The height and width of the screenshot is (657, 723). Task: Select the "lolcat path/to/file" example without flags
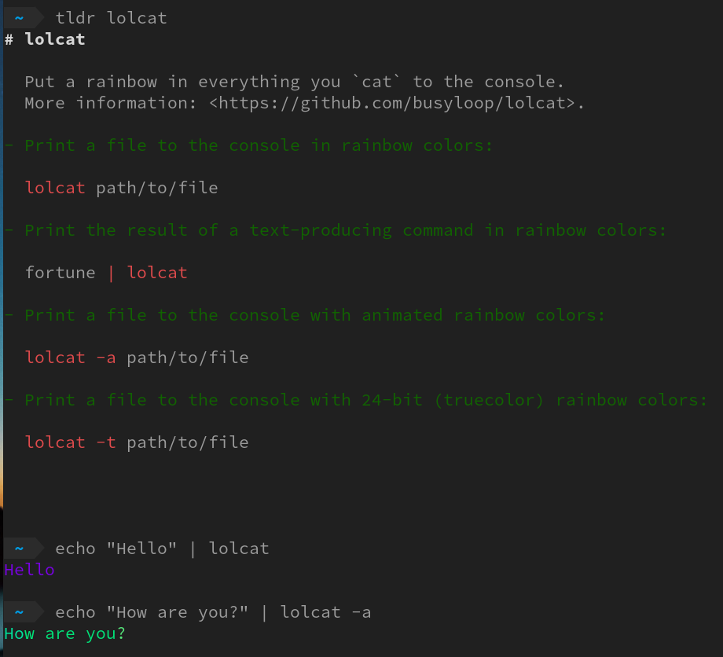click(x=121, y=188)
